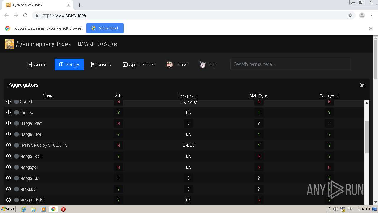Open the Help tab
This screenshot has height=213, width=378.
click(x=208, y=64)
